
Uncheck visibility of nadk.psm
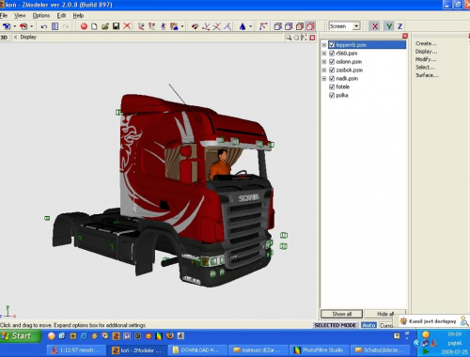(332, 78)
